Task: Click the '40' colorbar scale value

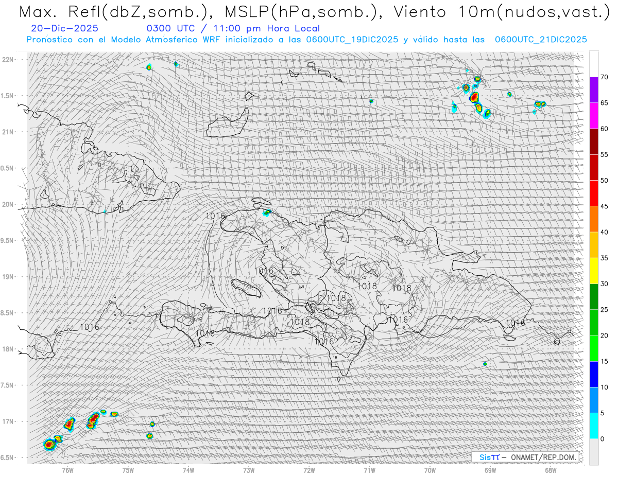Action: point(604,232)
